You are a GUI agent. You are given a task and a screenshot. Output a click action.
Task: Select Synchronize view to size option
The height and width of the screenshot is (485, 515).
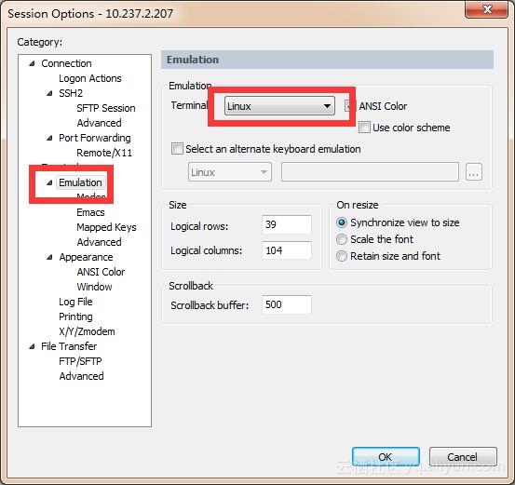342,222
